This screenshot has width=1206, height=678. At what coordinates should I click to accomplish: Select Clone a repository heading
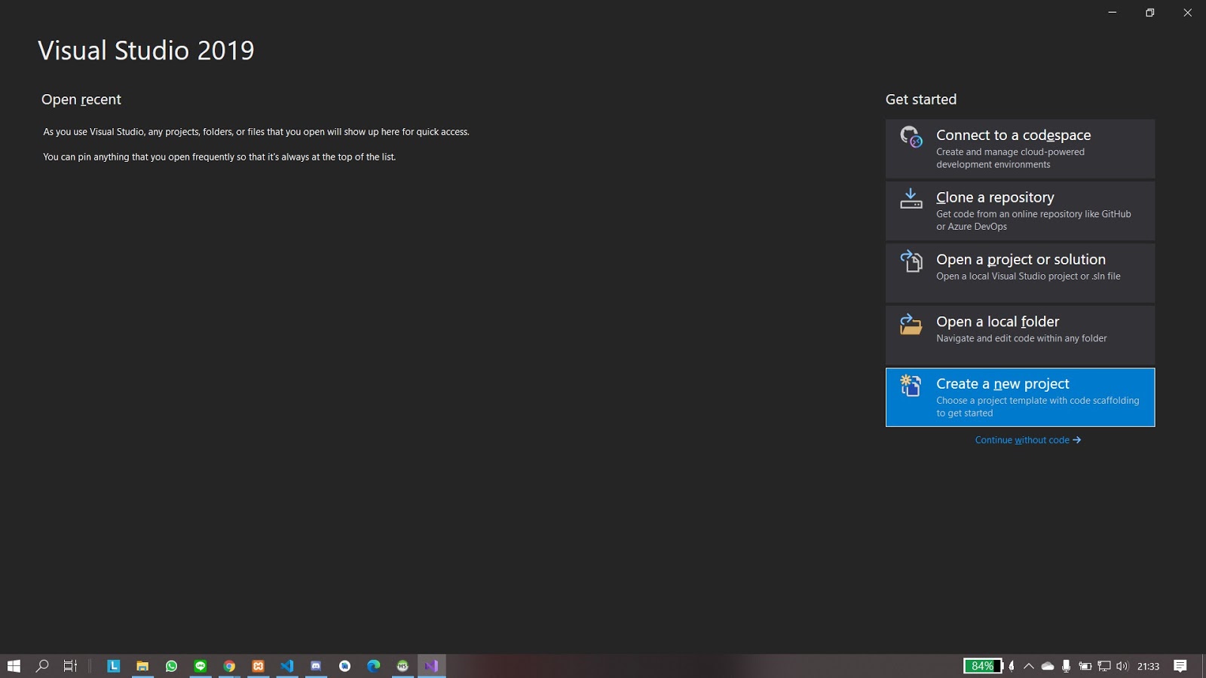995,197
